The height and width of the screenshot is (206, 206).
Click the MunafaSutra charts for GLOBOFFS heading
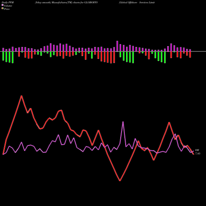[66, 2]
